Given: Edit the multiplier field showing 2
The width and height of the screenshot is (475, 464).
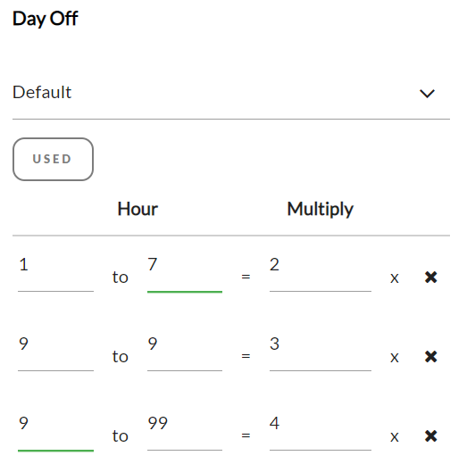Looking at the screenshot, I should click(321, 271).
